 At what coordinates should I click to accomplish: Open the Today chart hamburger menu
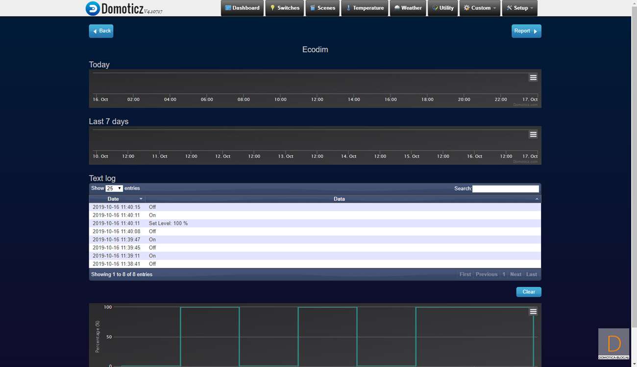click(533, 77)
